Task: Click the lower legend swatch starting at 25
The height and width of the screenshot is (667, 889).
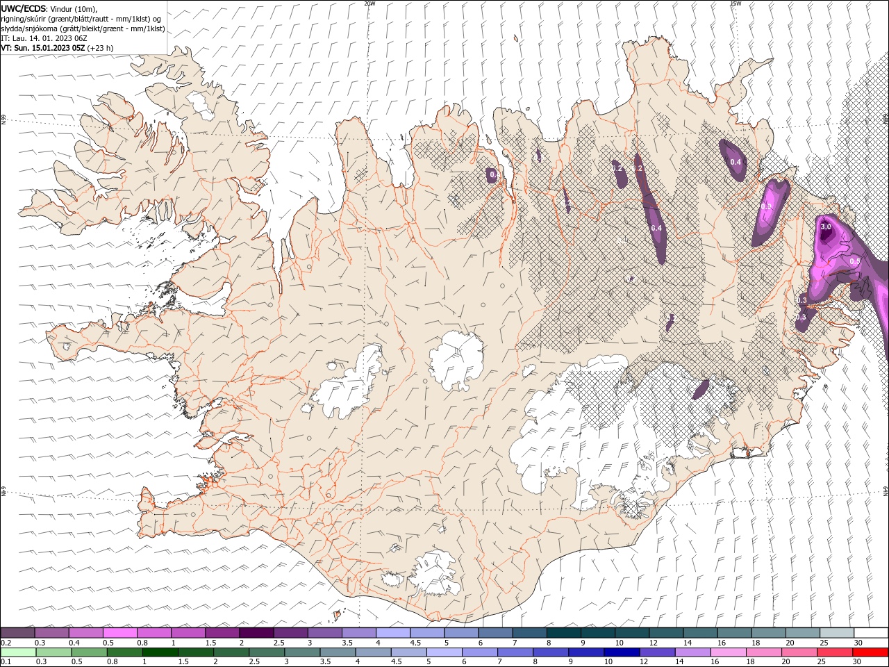Action: tap(834, 652)
